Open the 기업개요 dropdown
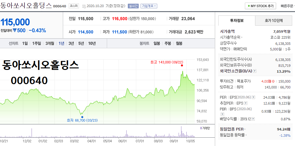The height and width of the screenshot is (146, 295). [149, 6]
